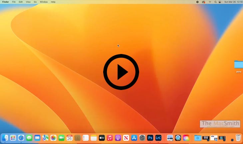Launch Safari from the Dock
The height and width of the screenshot is (144, 243).
pos(21,138)
